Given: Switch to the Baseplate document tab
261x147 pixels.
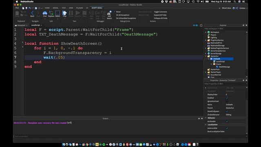Looking at the screenshot, I should click(21, 25).
